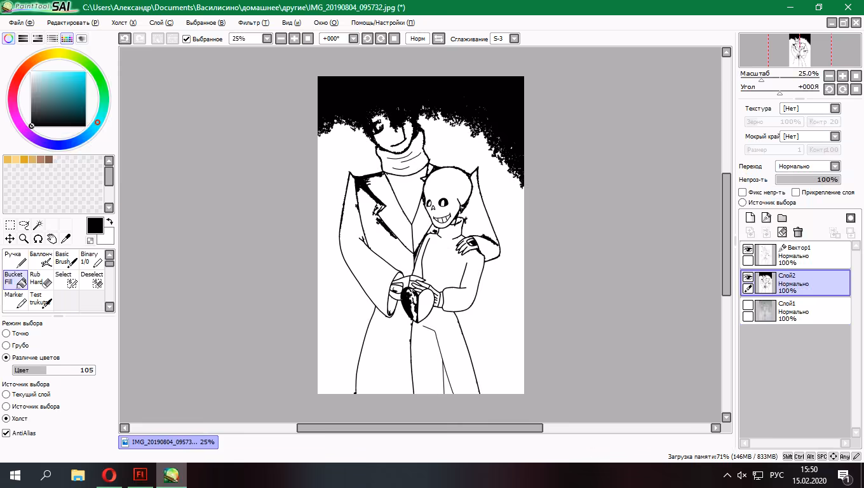Open the Холст menu
The image size is (864, 488).
point(124,22)
